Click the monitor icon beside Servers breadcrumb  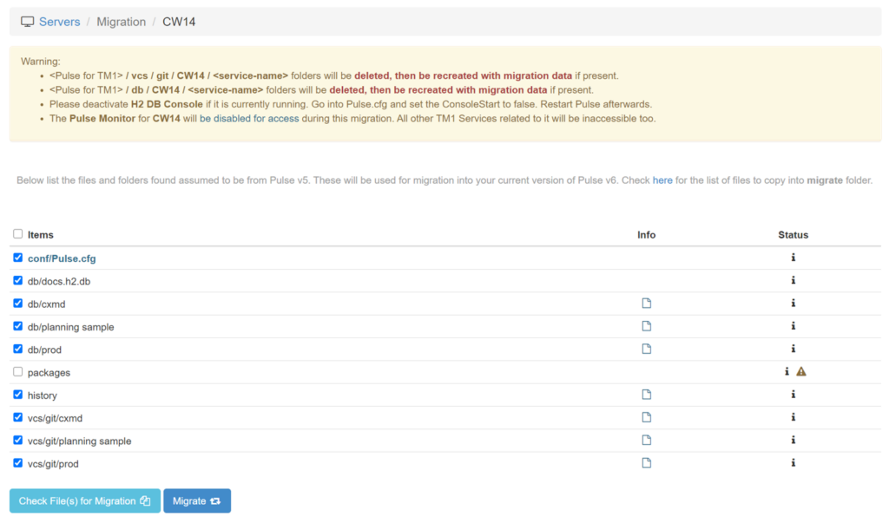[27, 22]
